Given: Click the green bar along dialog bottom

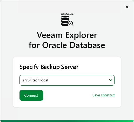Looking at the screenshot, I should click(67, 121).
